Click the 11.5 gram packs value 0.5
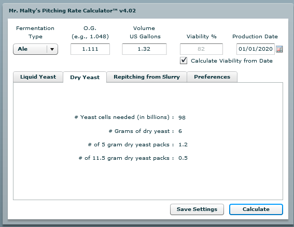 click(x=183, y=158)
